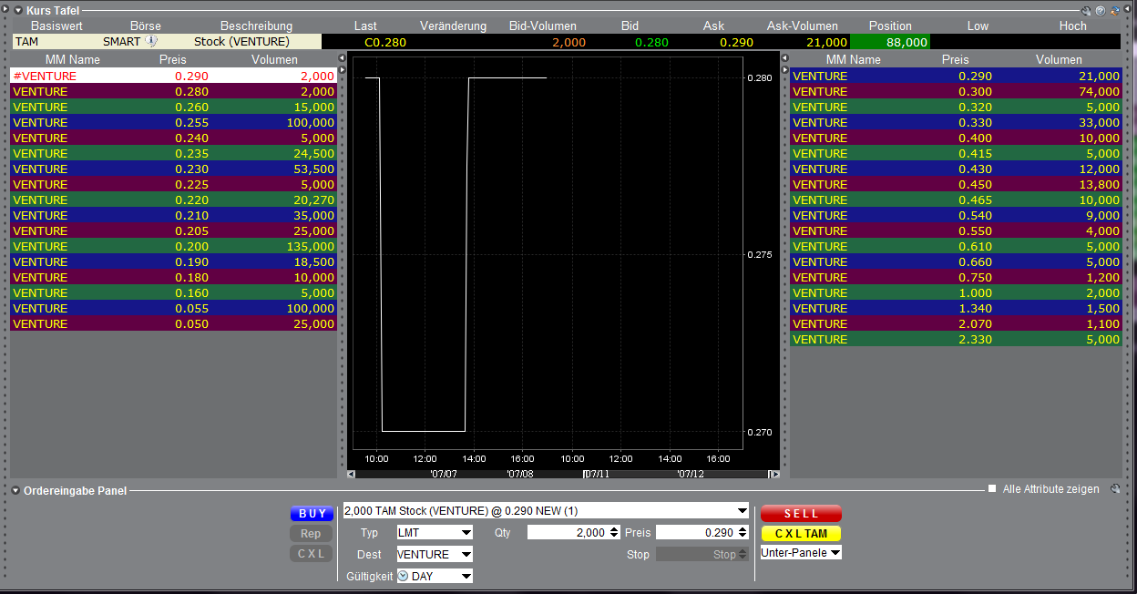Enable the Alle Attribute zeigen checkbox

click(992, 489)
